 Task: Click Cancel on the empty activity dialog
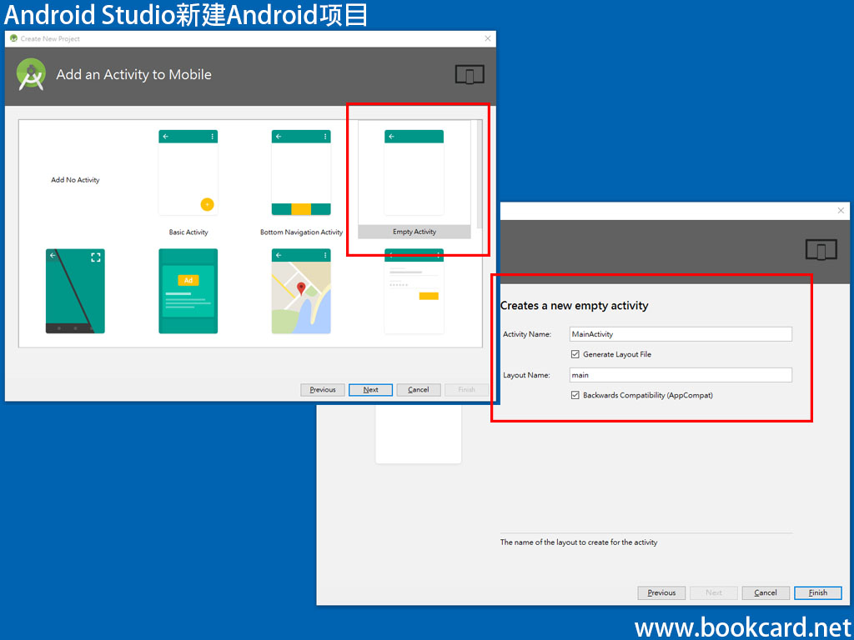pyautogui.click(x=765, y=592)
